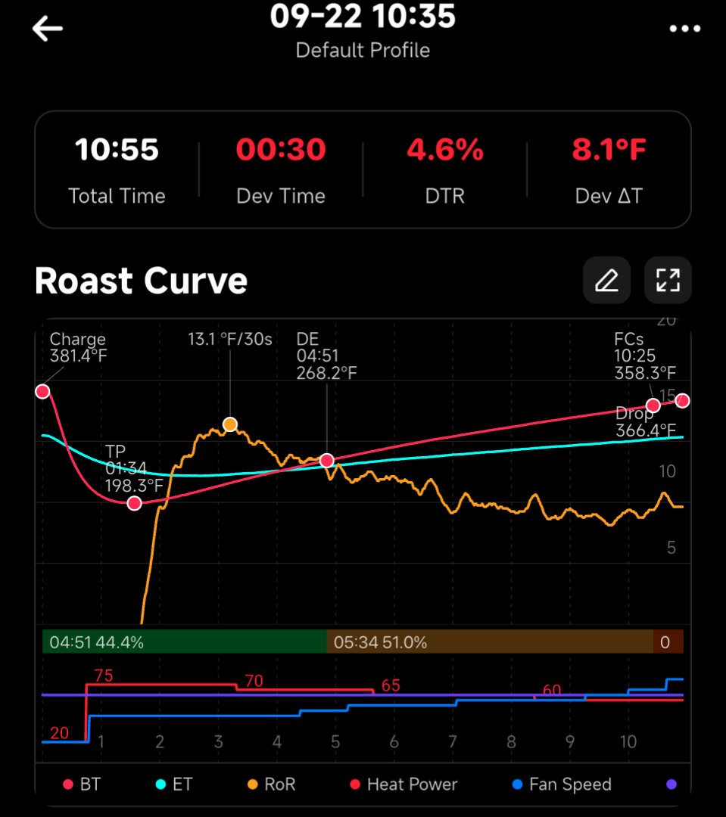Tap the DE 04:51 268.2°F label
Viewport: 726px width, 817px height.
[326, 356]
